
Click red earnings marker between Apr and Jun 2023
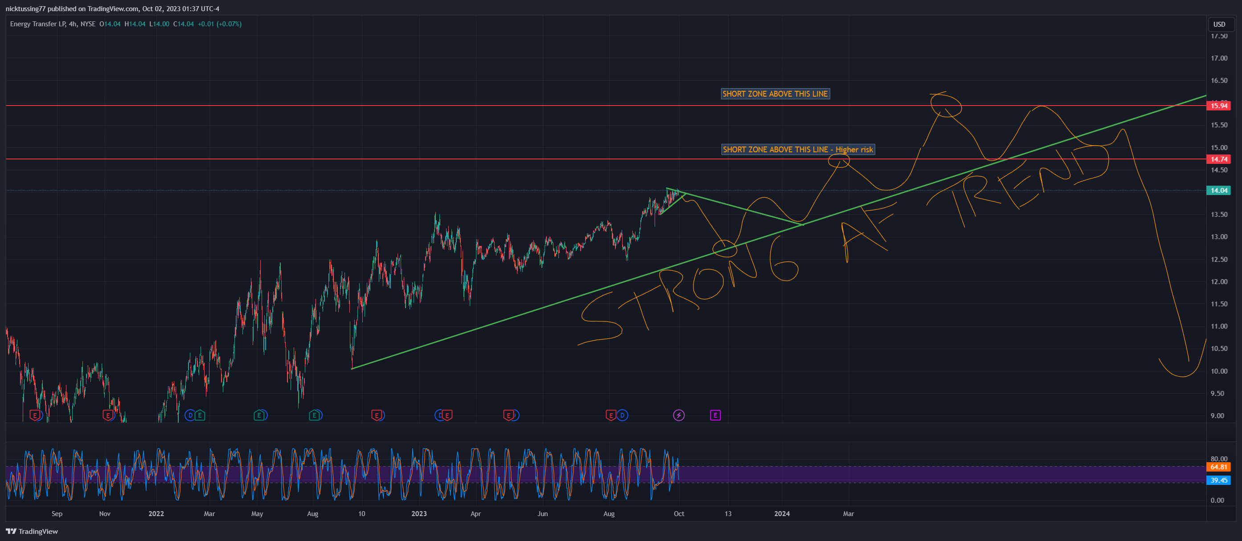pyautogui.click(x=508, y=415)
